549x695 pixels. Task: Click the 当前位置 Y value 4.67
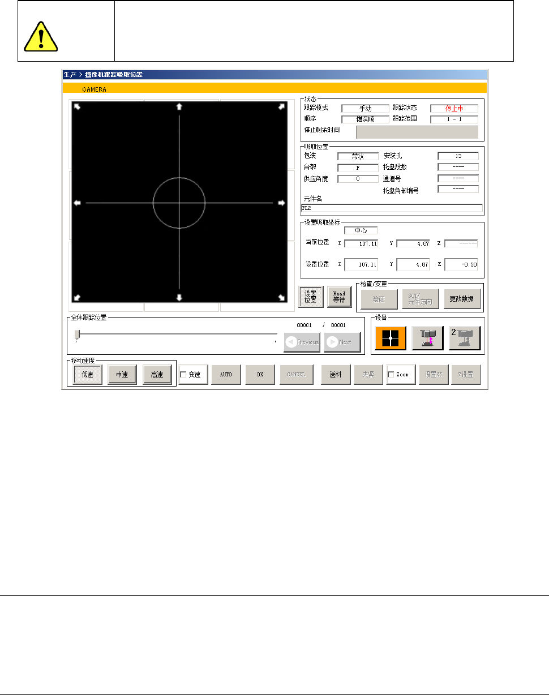click(x=413, y=243)
